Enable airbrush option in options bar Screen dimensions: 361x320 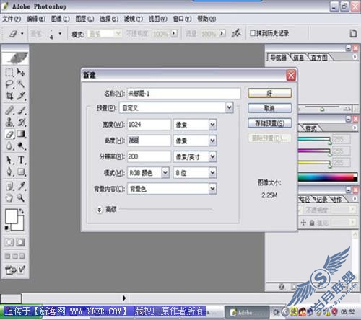pyautogui.click(x=236, y=33)
